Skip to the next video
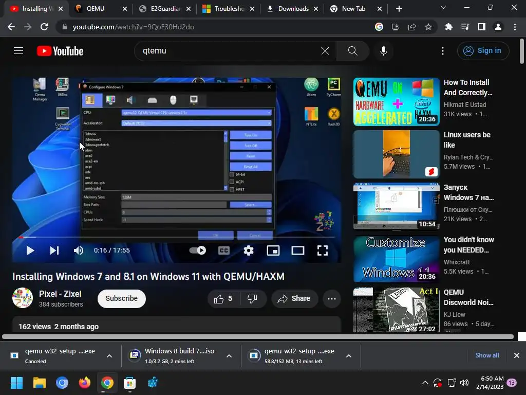The height and width of the screenshot is (395, 526). click(54, 250)
